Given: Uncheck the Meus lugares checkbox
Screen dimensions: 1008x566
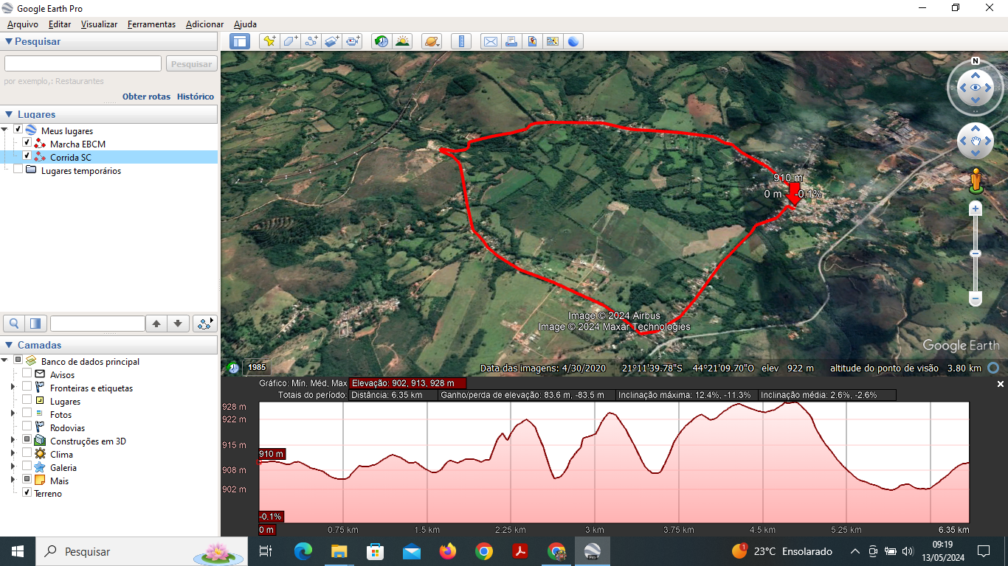Looking at the screenshot, I should coord(18,130).
